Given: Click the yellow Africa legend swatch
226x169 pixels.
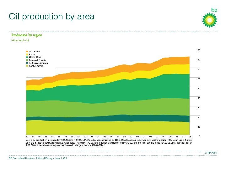Looking at the screenshot, I should (x=27, y=54).
